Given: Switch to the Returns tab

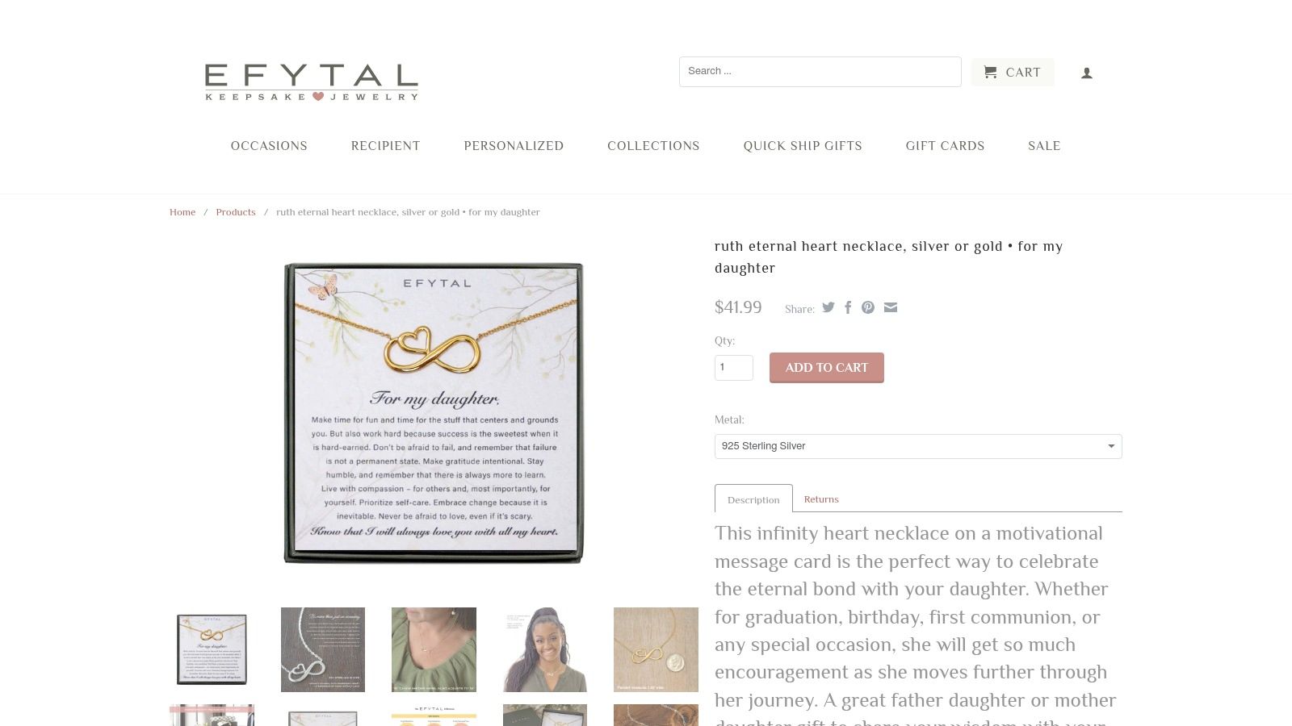Looking at the screenshot, I should click(x=821, y=499).
